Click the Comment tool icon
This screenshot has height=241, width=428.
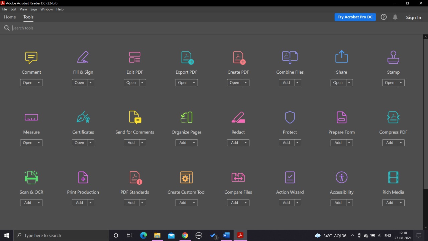[31, 58]
